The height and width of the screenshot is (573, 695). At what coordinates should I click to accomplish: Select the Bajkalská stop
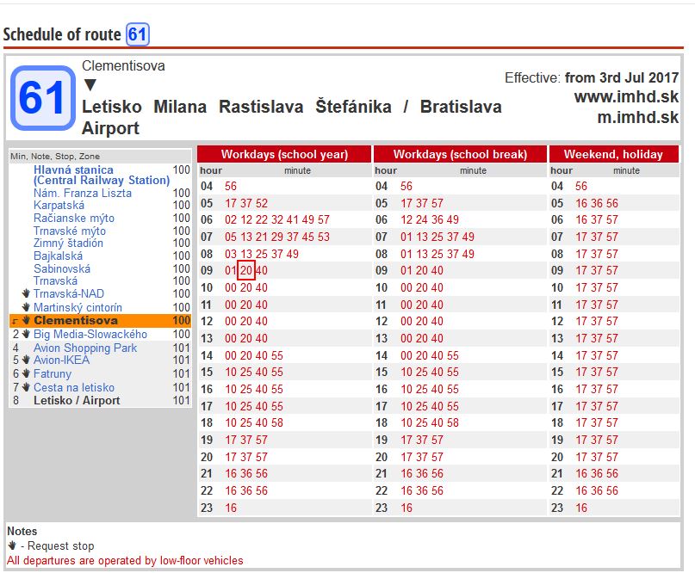tap(58, 256)
